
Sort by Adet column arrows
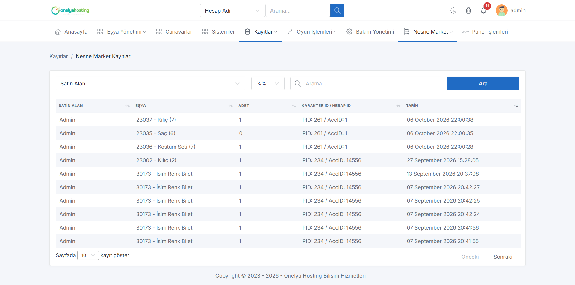pyautogui.click(x=294, y=106)
